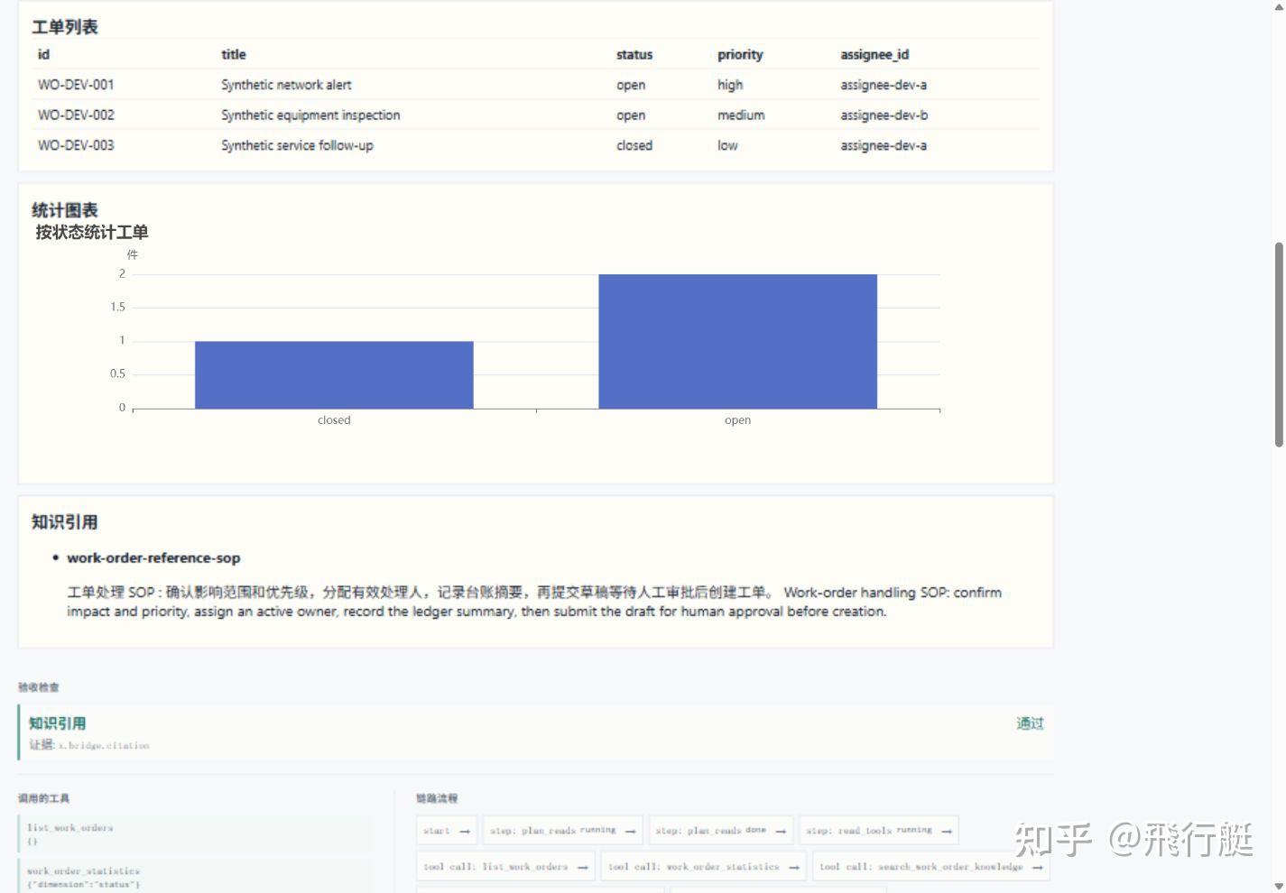Select the WO-DEV-002 id cell
The height and width of the screenshot is (893, 1286).
click(76, 115)
